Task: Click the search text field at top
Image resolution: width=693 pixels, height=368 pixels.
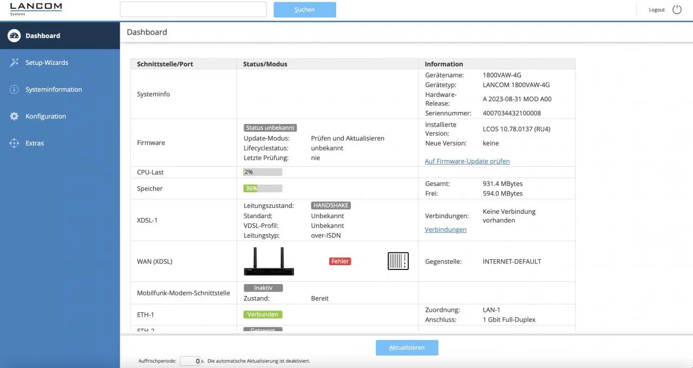Action: [x=193, y=9]
